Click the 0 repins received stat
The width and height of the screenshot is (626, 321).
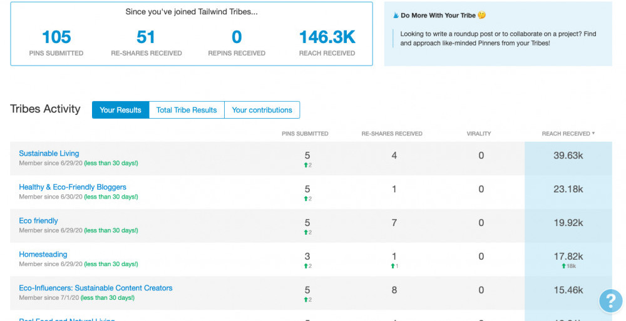[x=237, y=37]
